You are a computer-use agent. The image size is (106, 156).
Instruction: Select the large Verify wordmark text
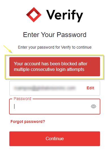[x=65, y=16]
